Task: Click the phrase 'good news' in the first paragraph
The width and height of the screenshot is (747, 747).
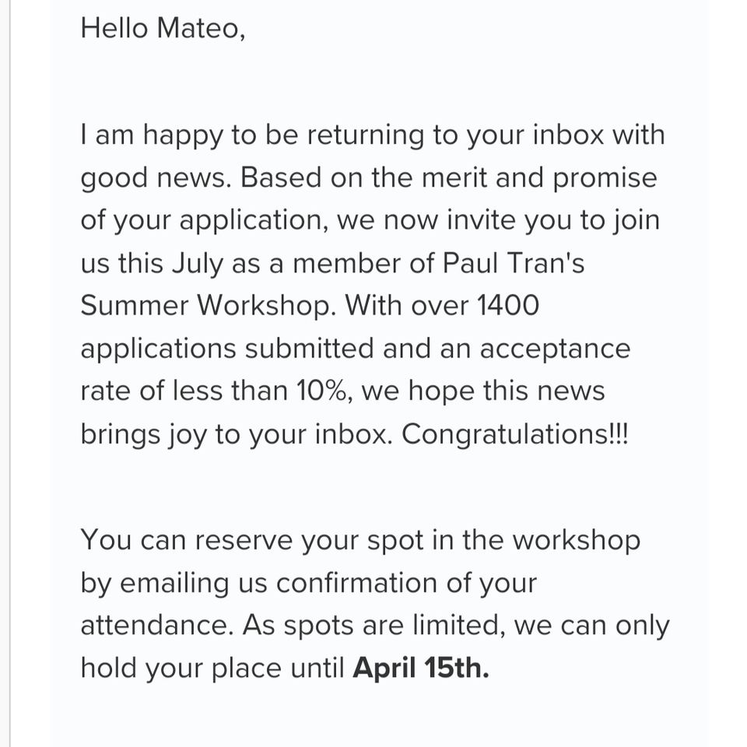Action: point(156,179)
